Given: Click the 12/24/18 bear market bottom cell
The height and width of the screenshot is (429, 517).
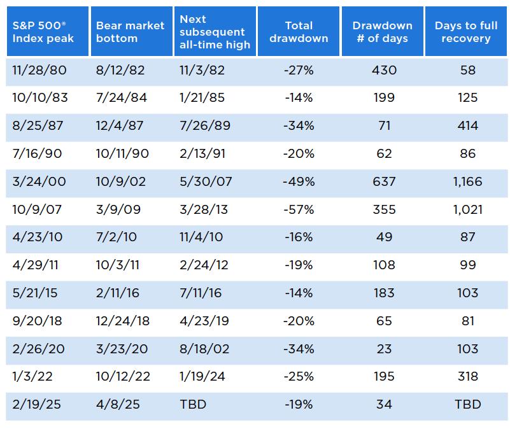Looking at the screenshot, I should pos(123,321).
